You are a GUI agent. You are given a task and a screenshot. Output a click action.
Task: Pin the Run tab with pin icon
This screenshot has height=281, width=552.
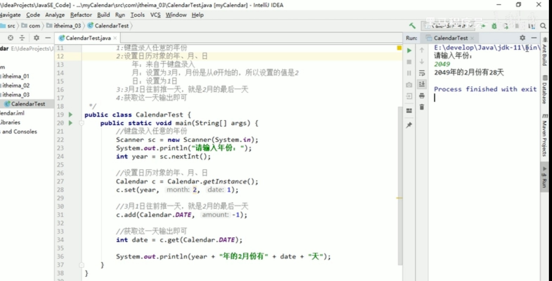409,125
